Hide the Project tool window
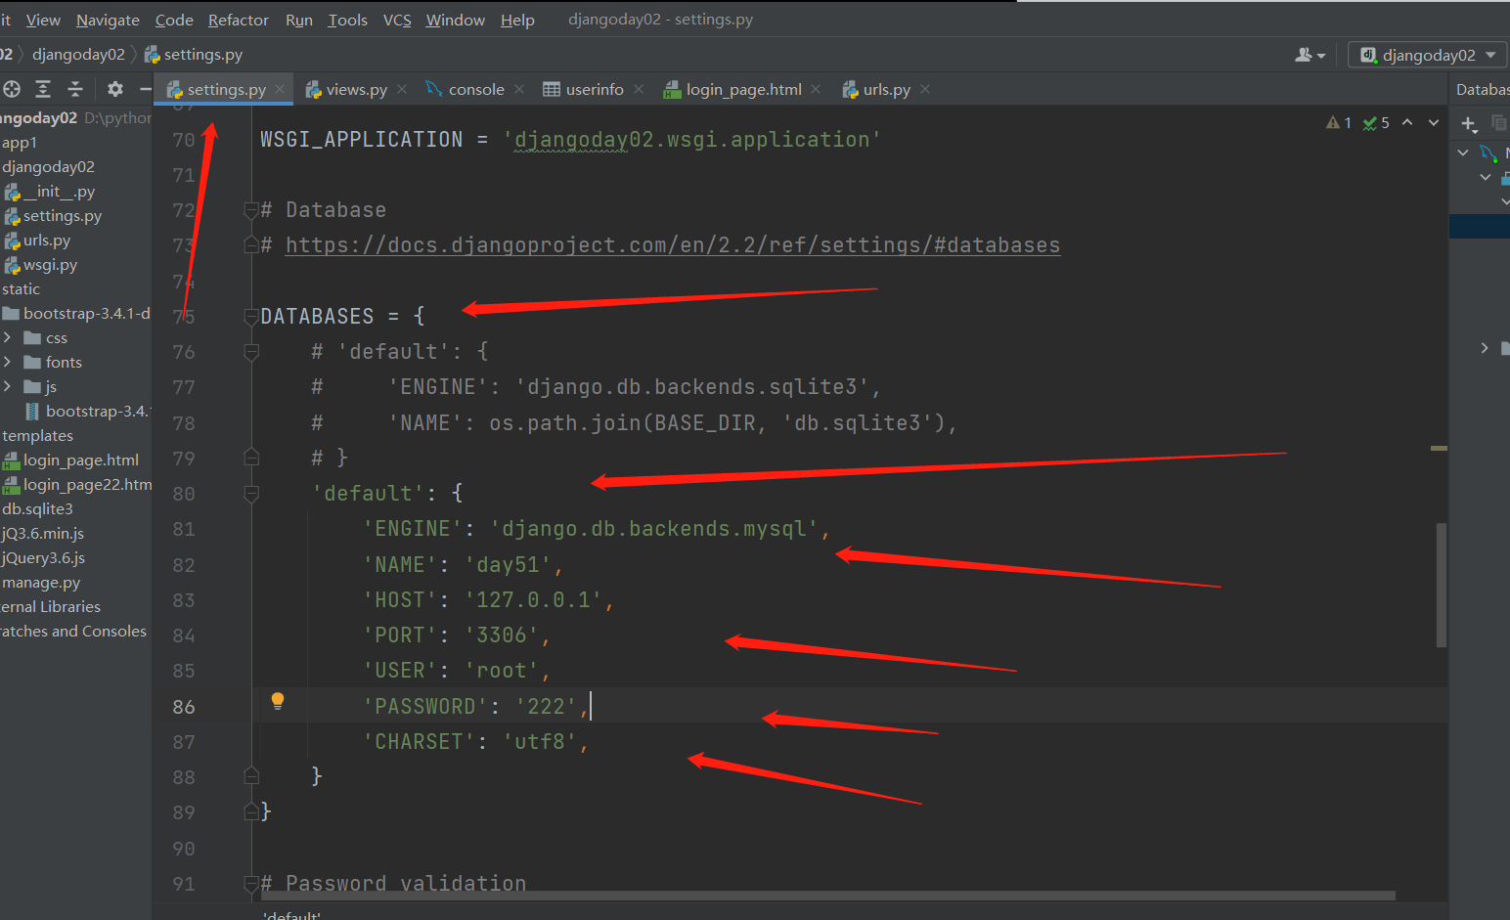The image size is (1510, 920). (146, 89)
